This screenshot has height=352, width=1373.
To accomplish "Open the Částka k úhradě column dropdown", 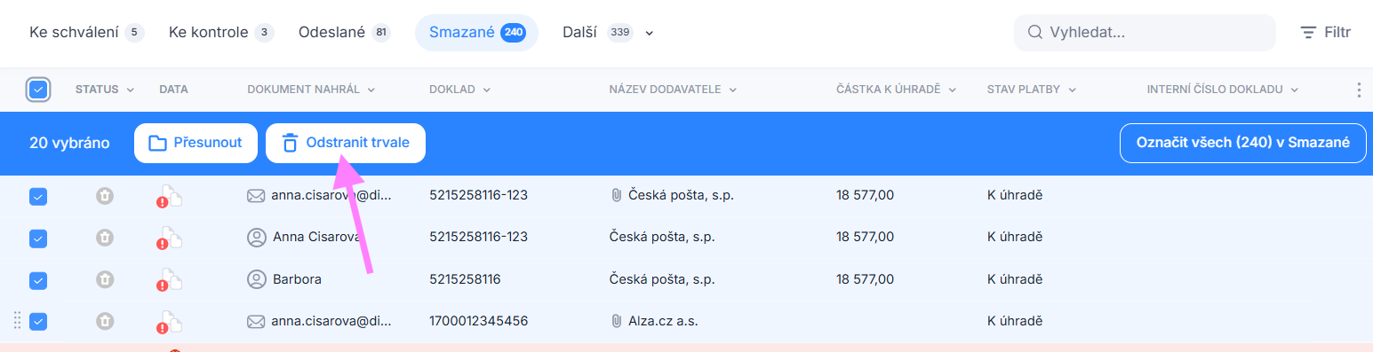I will coord(952,90).
